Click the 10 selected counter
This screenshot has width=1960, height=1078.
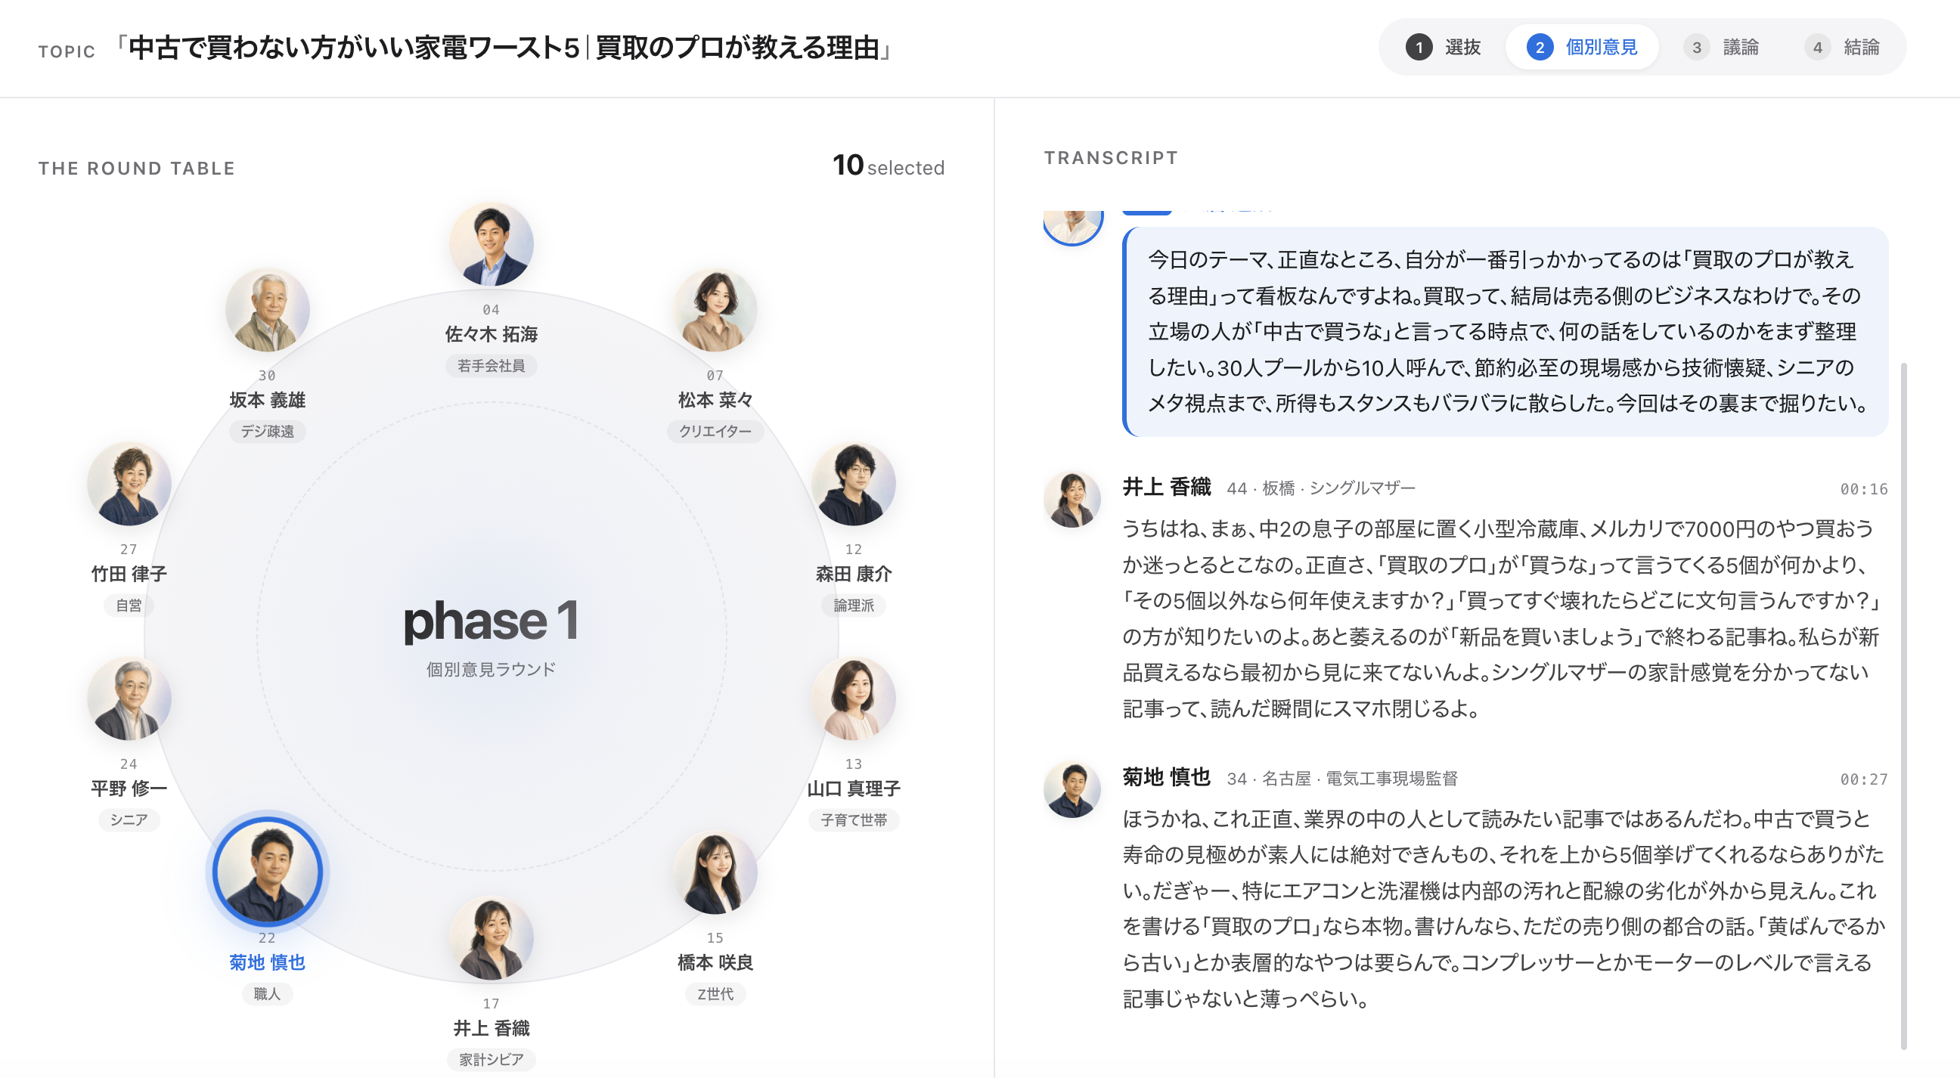point(888,166)
